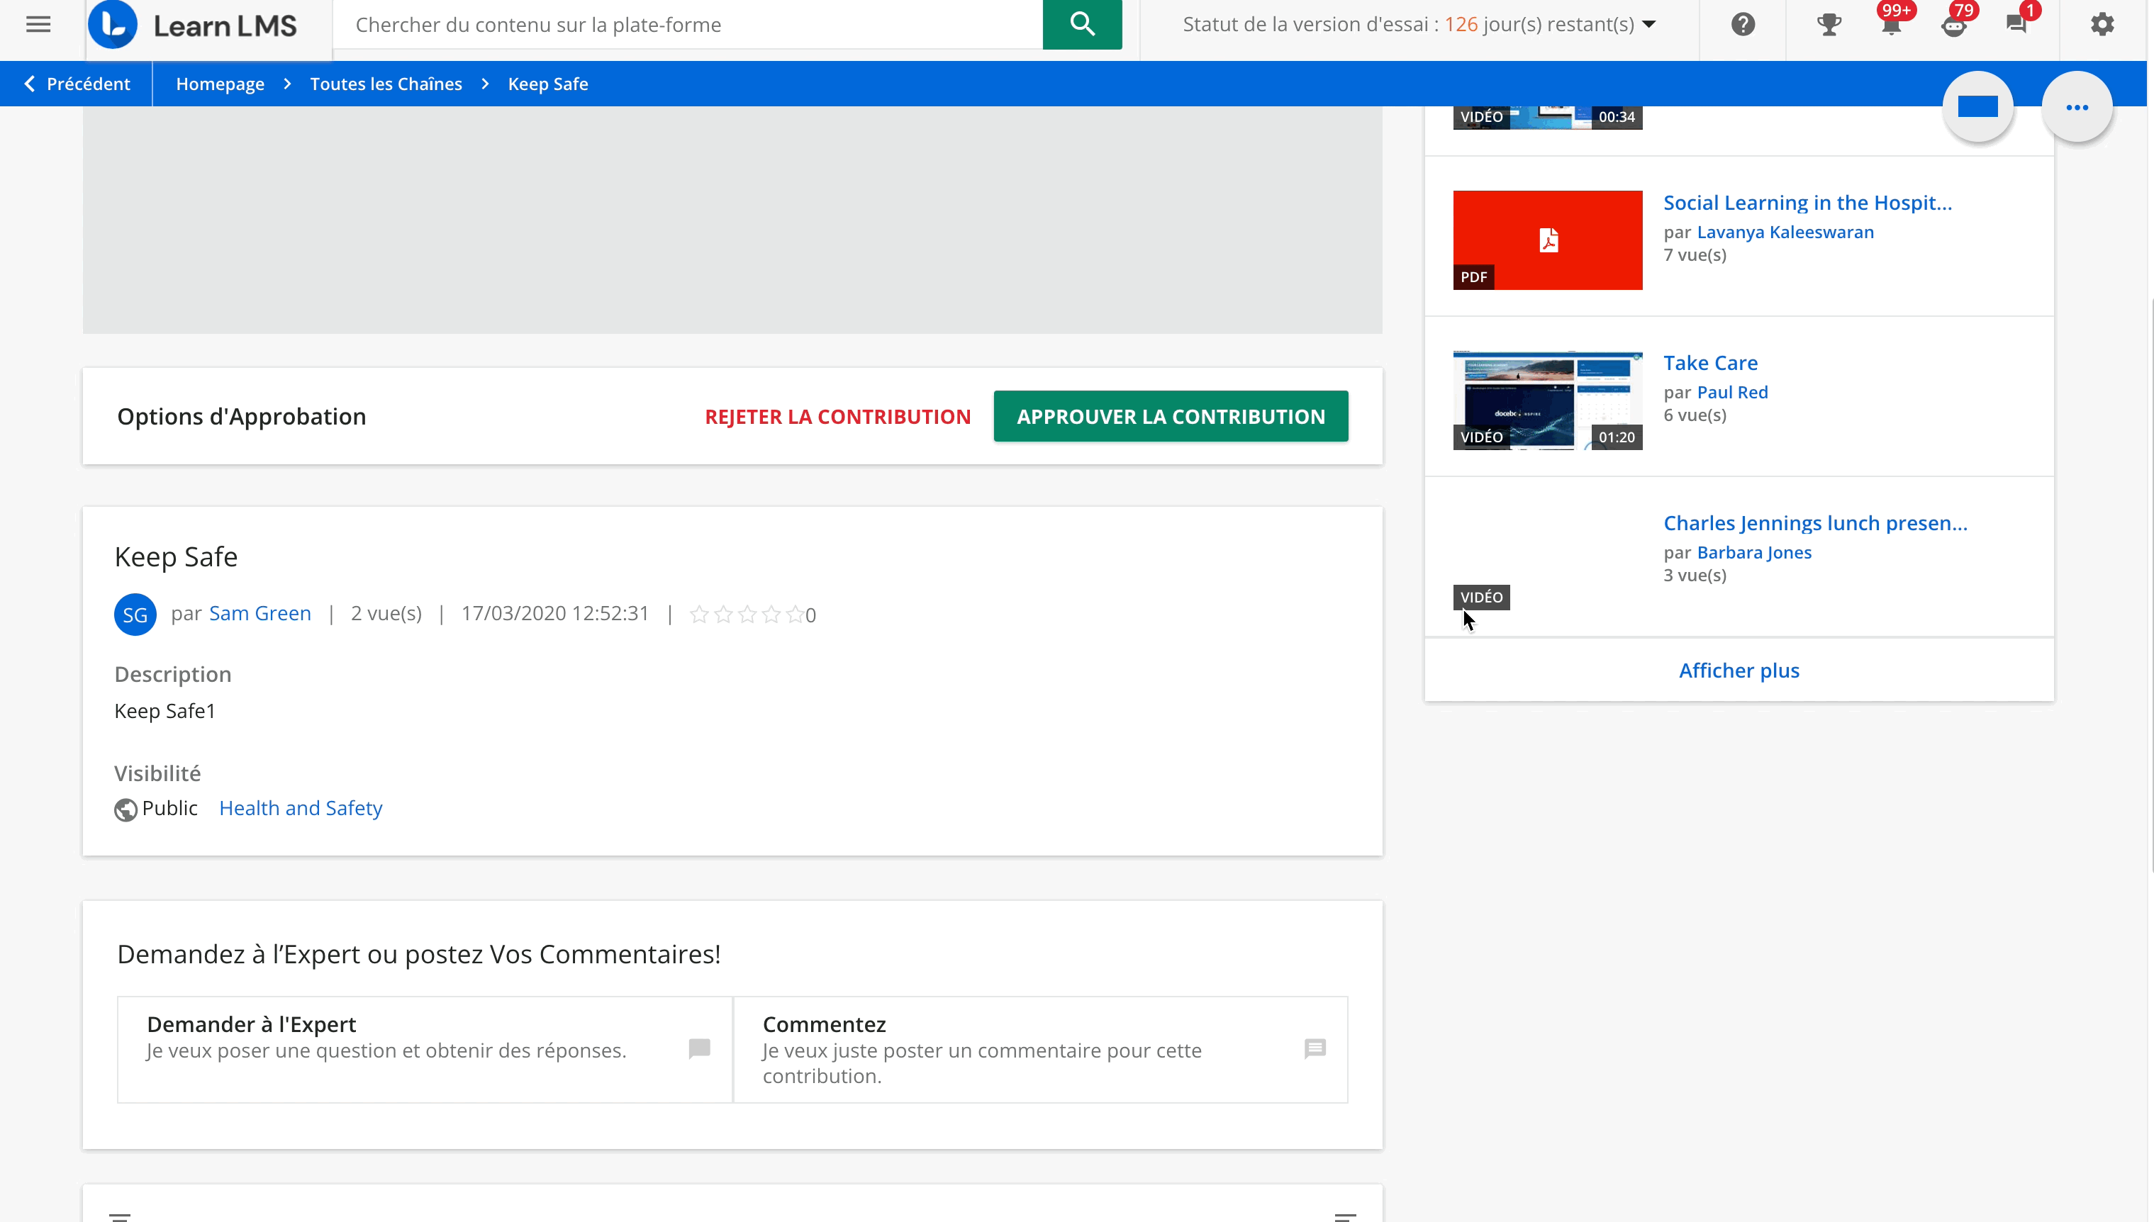
Task: Open the hamburger navigation menu
Action: pyautogui.click(x=38, y=24)
